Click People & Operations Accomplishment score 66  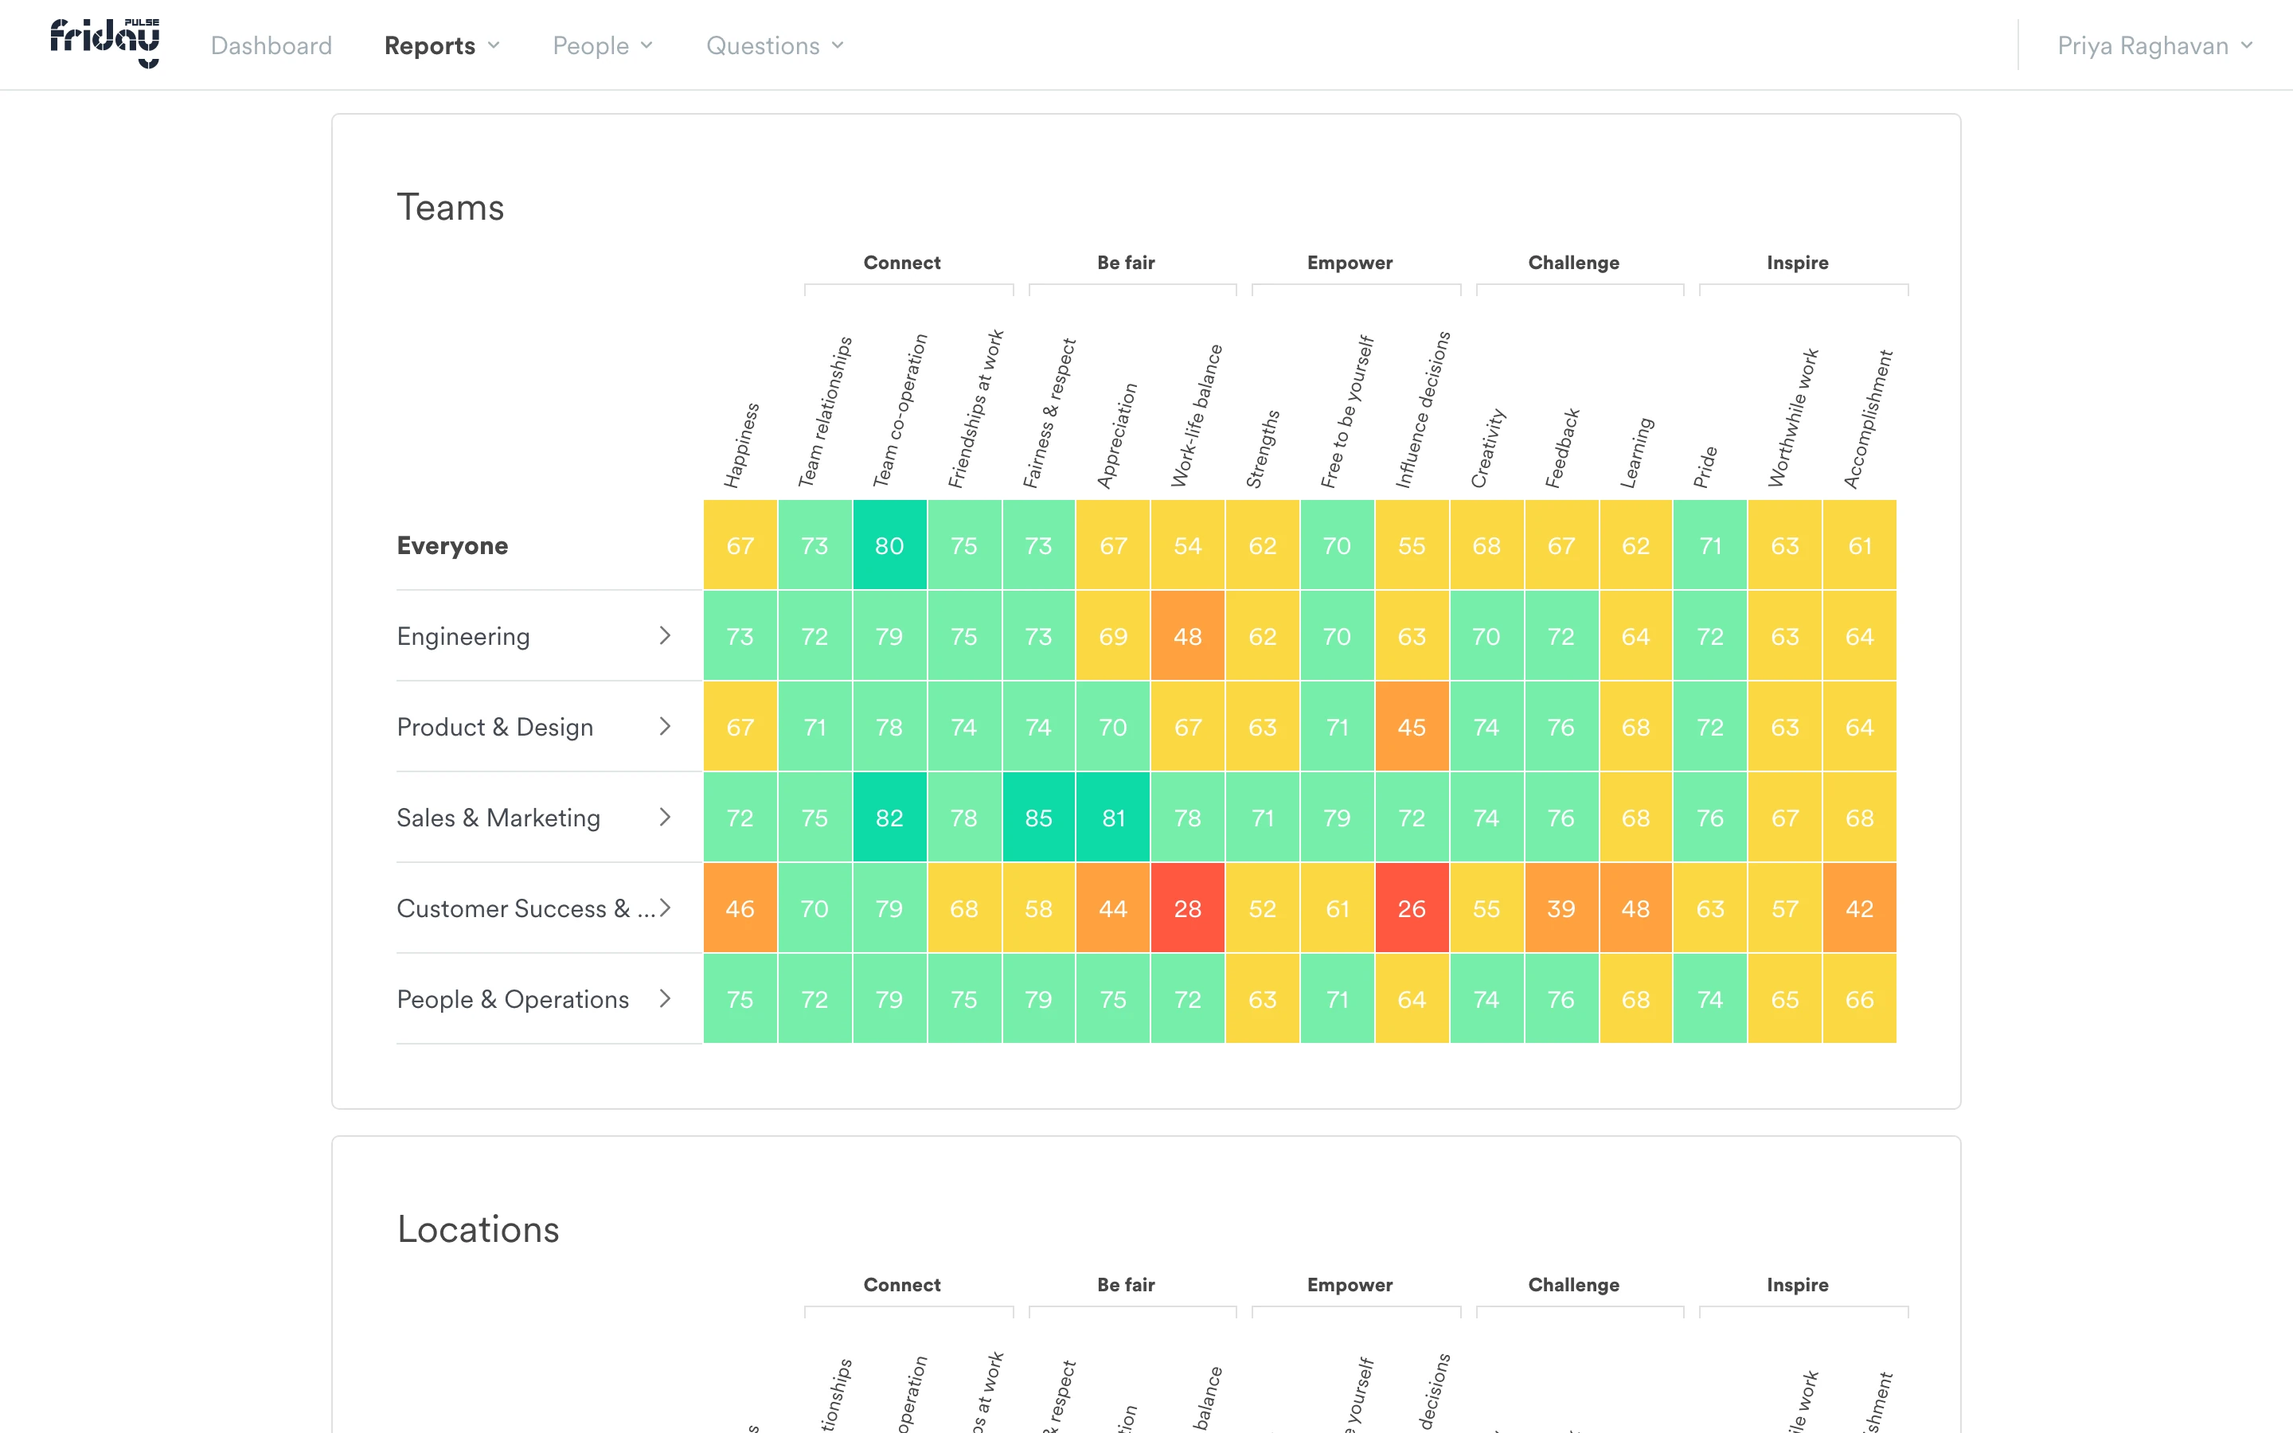click(1860, 999)
